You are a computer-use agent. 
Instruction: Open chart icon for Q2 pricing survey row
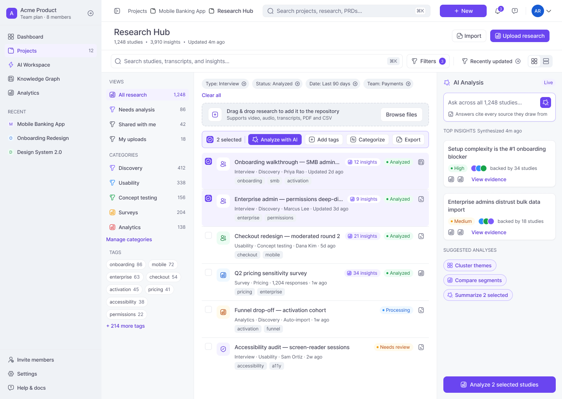(x=421, y=273)
